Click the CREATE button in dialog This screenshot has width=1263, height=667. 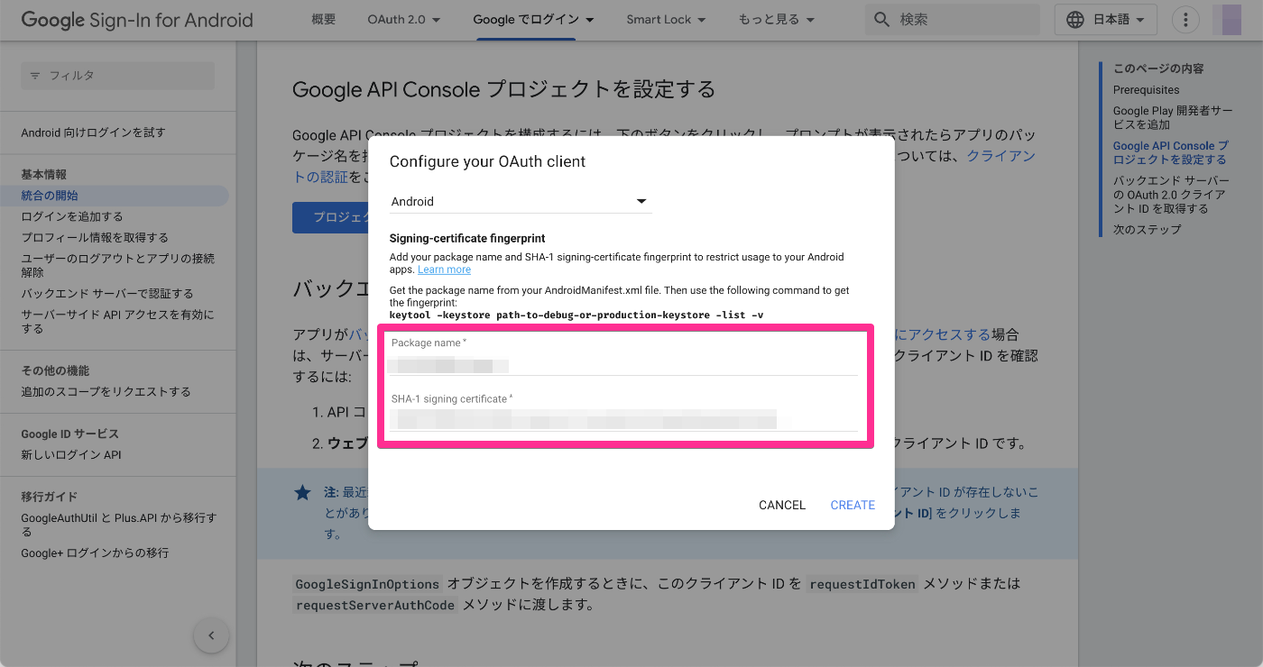point(853,505)
